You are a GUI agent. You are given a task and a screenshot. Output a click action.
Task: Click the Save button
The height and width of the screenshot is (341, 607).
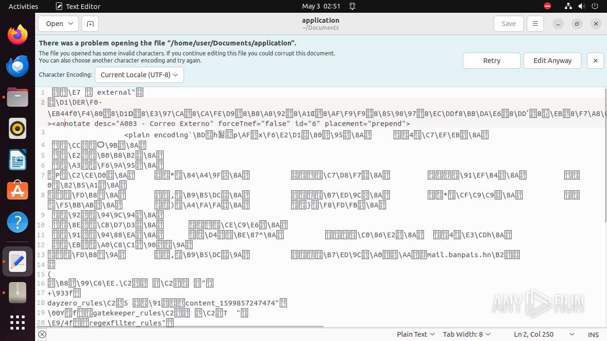tap(508, 24)
